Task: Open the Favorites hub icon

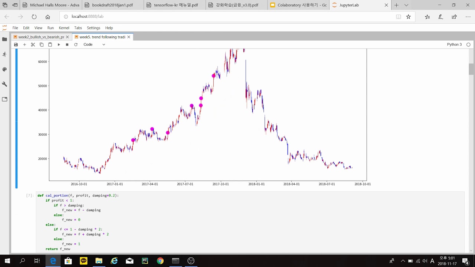Action: click(427, 17)
